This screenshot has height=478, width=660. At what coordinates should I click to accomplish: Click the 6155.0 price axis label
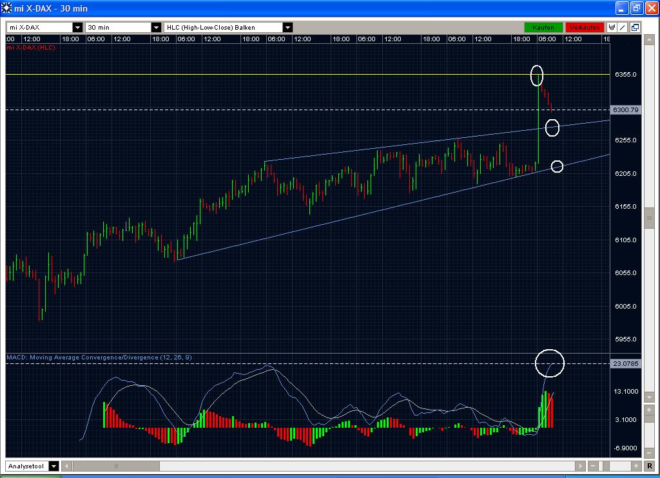625,207
